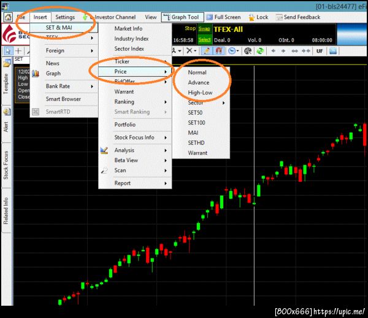Select Normal price view
The width and height of the screenshot is (368, 318).
(x=201, y=72)
